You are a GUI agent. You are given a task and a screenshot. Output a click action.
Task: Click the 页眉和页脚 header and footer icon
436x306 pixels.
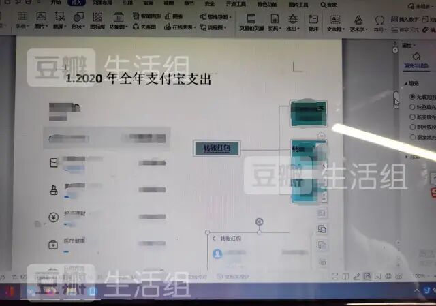pyautogui.click(x=251, y=19)
